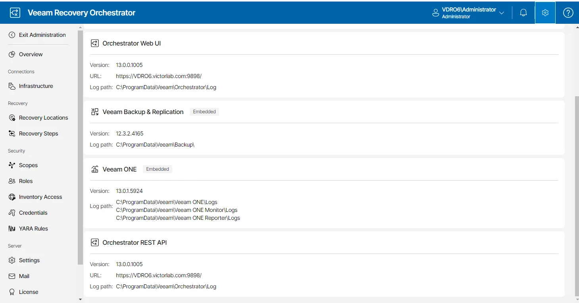The height and width of the screenshot is (303, 579).
Task: Click the Veeam Recovery Orchestrator logo icon
Action: pos(15,13)
